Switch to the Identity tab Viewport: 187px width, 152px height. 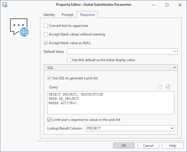pyautogui.click(x=49, y=15)
